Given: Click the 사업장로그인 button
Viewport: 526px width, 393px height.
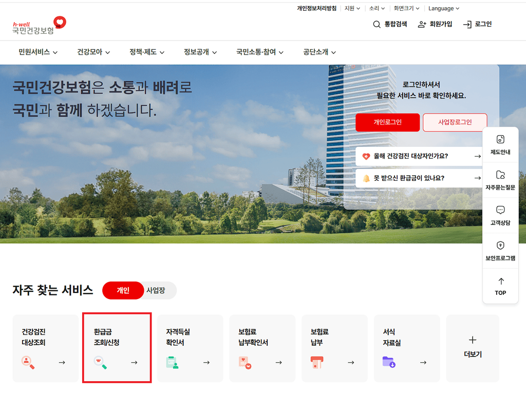Looking at the screenshot, I should 455,122.
